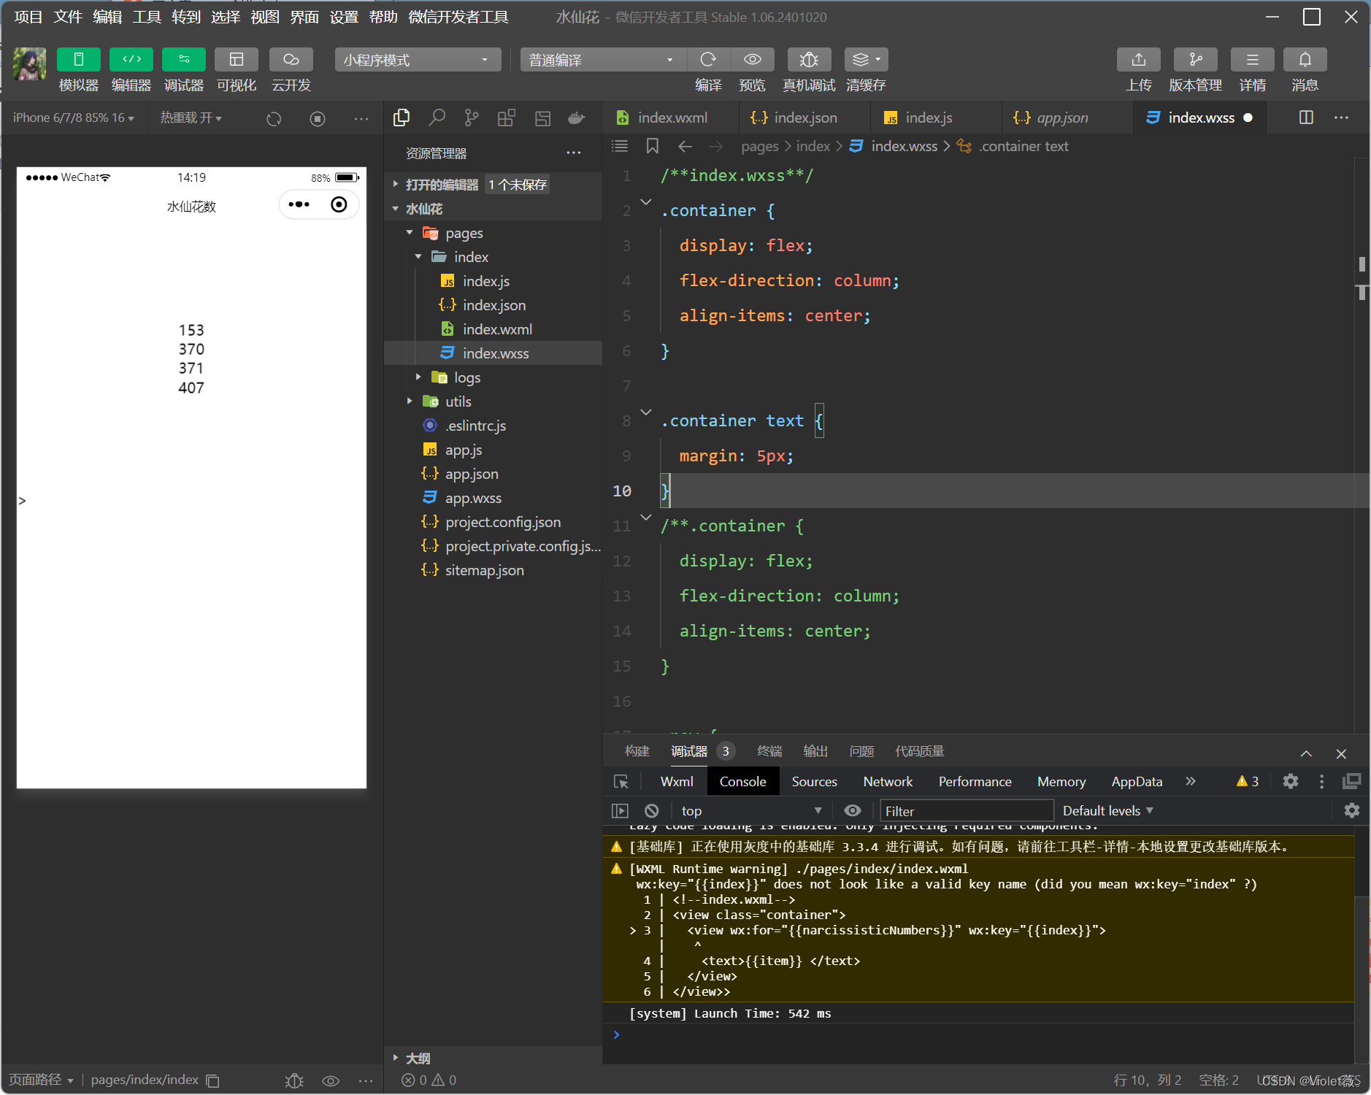This screenshot has height=1095, width=1371.
Task: Open the compile mode dropdown
Action: coord(603,60)
